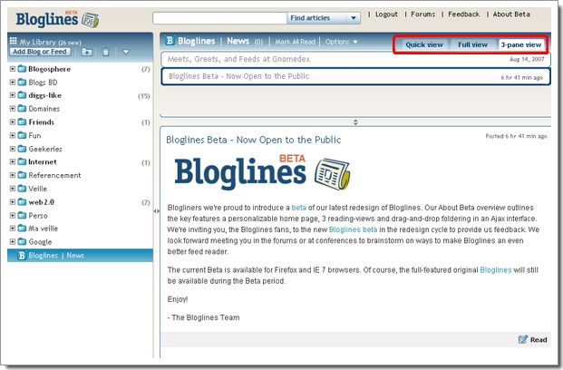Click the Bloglines Beta logo in header
Viewport: 563px width, 370px height.
(x=57, y=19)
